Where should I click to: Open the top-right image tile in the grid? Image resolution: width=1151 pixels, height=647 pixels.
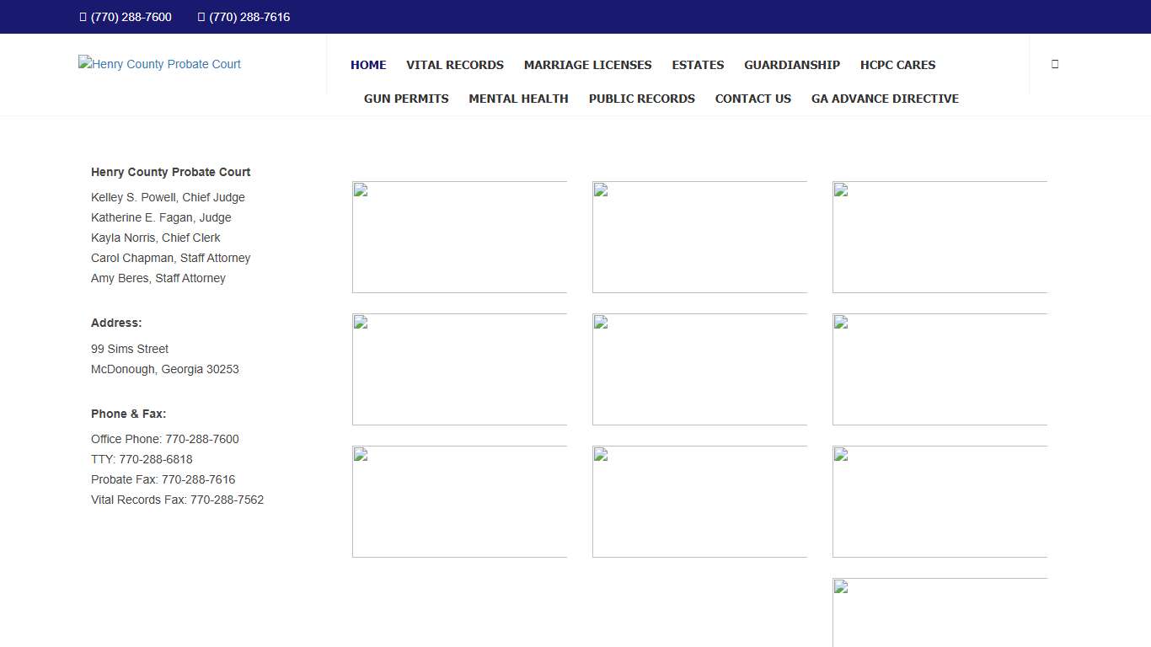coord(940,237)
